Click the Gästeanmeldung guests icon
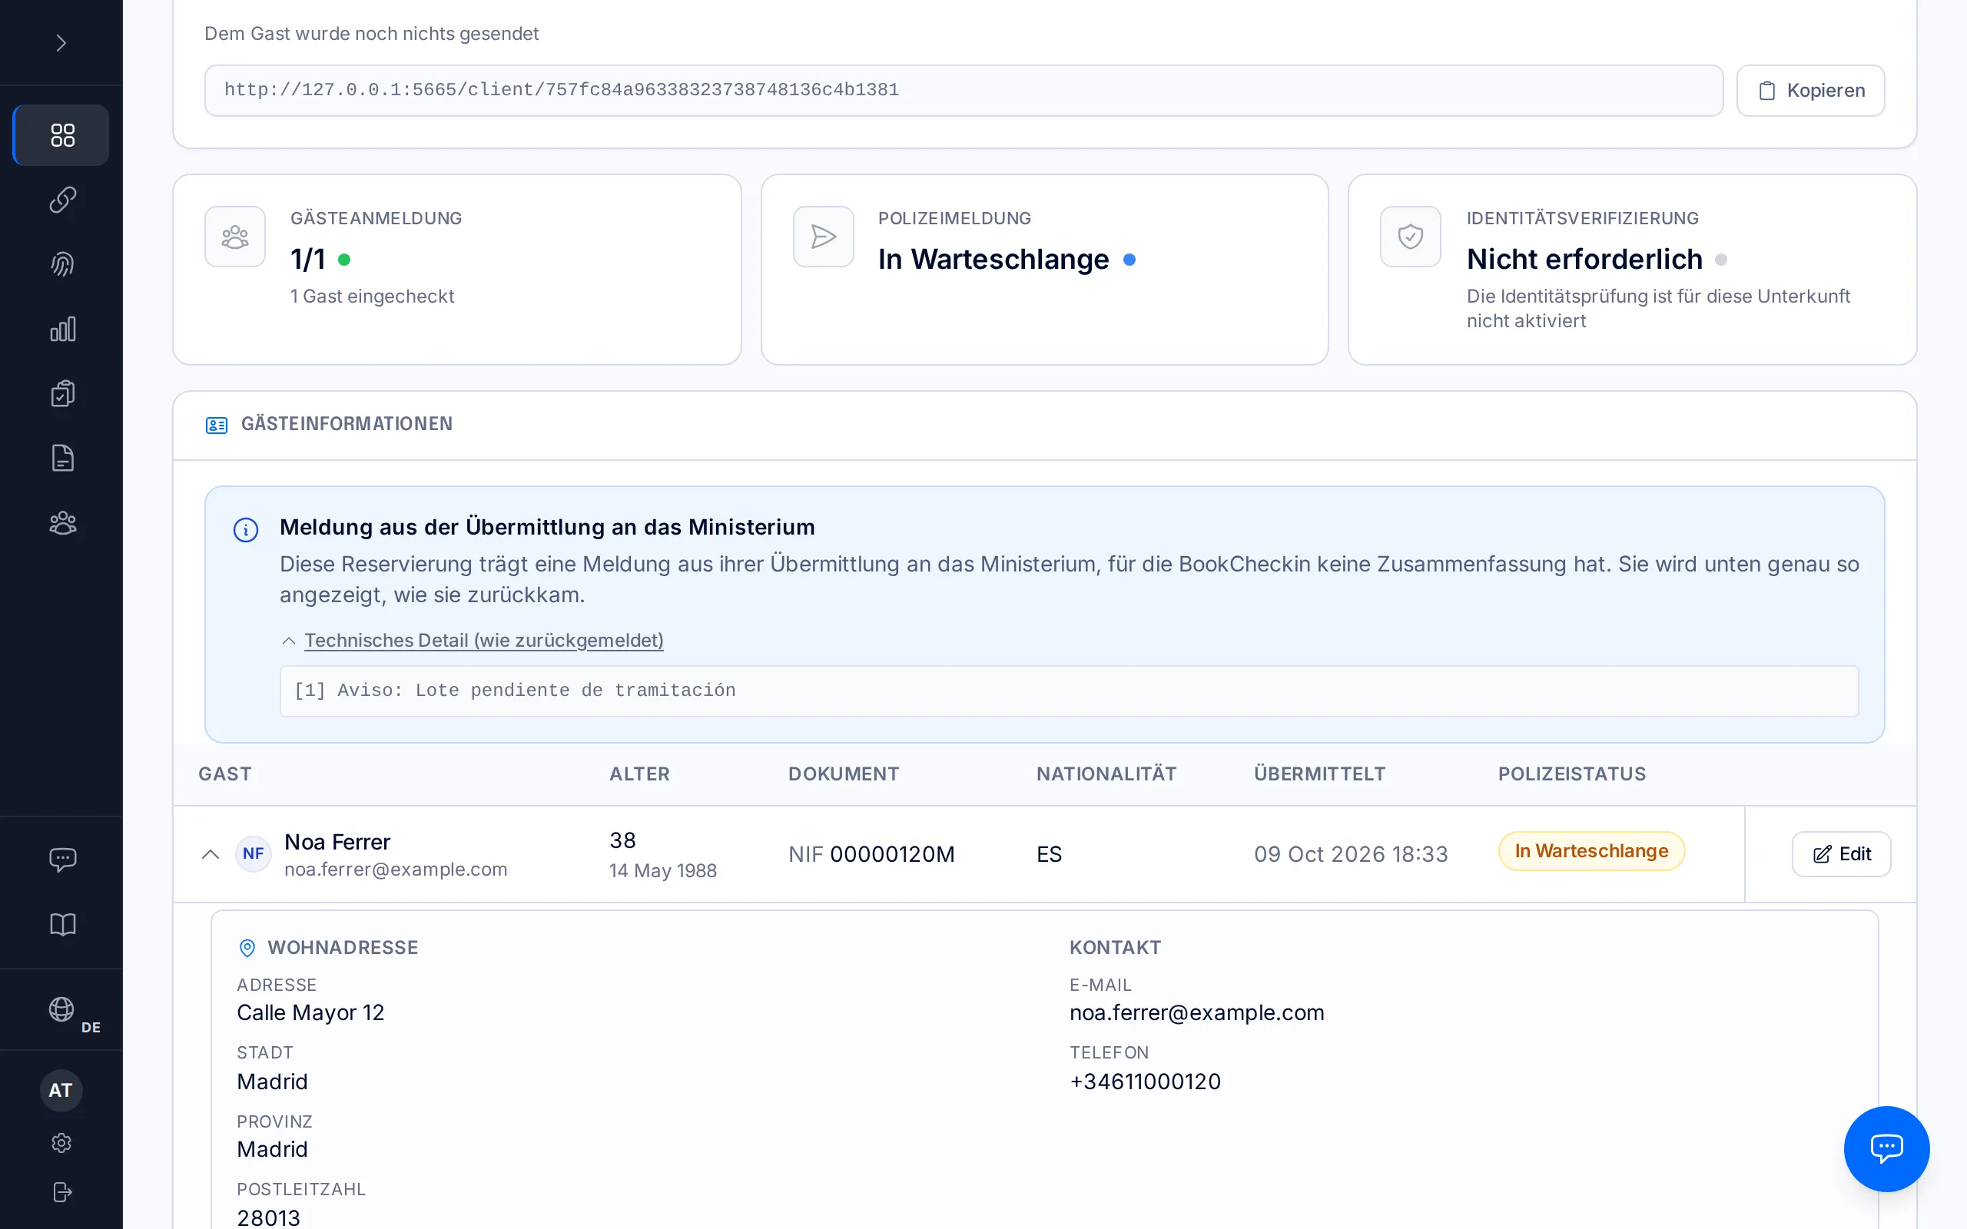This screenshot has width=1967, height=1229. [235, 237]
